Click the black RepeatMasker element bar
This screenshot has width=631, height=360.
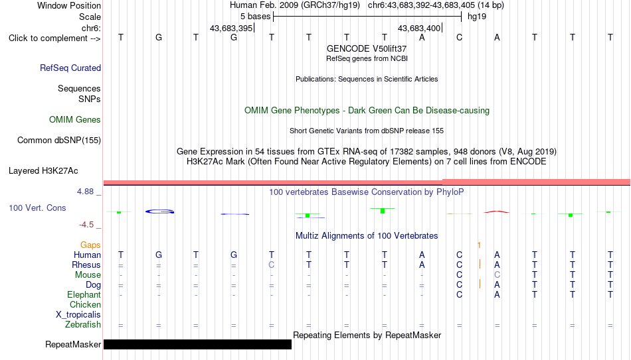point(197,344)
